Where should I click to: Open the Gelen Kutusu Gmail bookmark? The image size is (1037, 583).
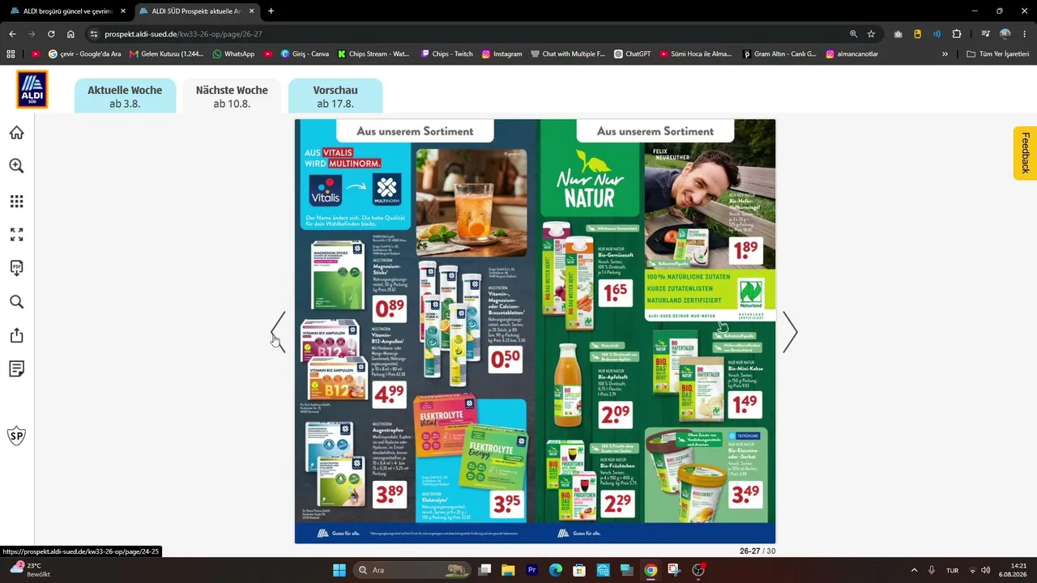tap(167, 54)
